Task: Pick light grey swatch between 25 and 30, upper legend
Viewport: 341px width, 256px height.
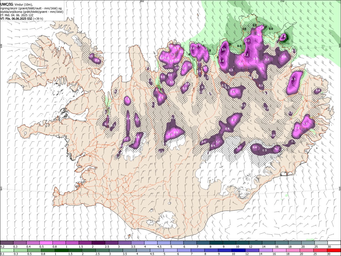Action: pos(321,243)
